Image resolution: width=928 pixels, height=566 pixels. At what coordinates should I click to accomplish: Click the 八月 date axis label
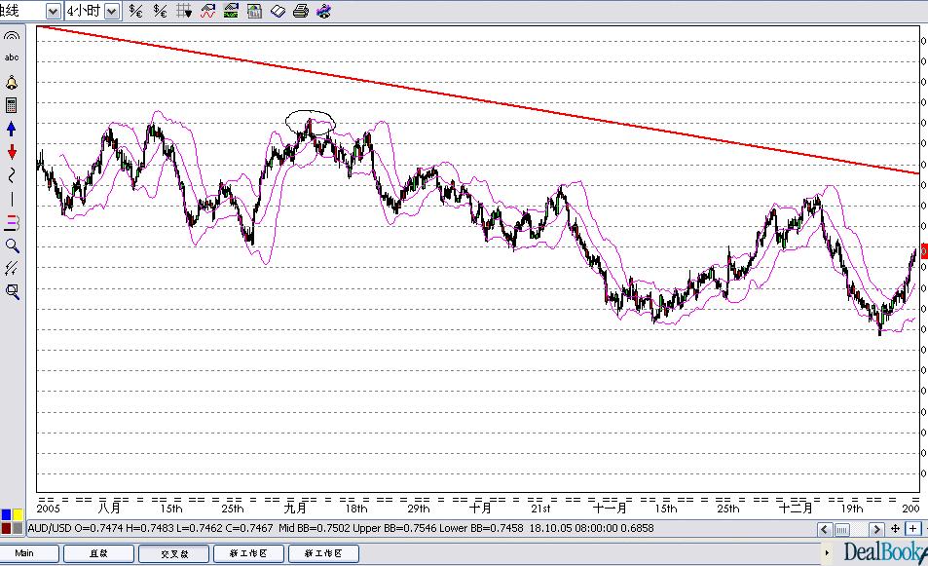pos(109,508)
